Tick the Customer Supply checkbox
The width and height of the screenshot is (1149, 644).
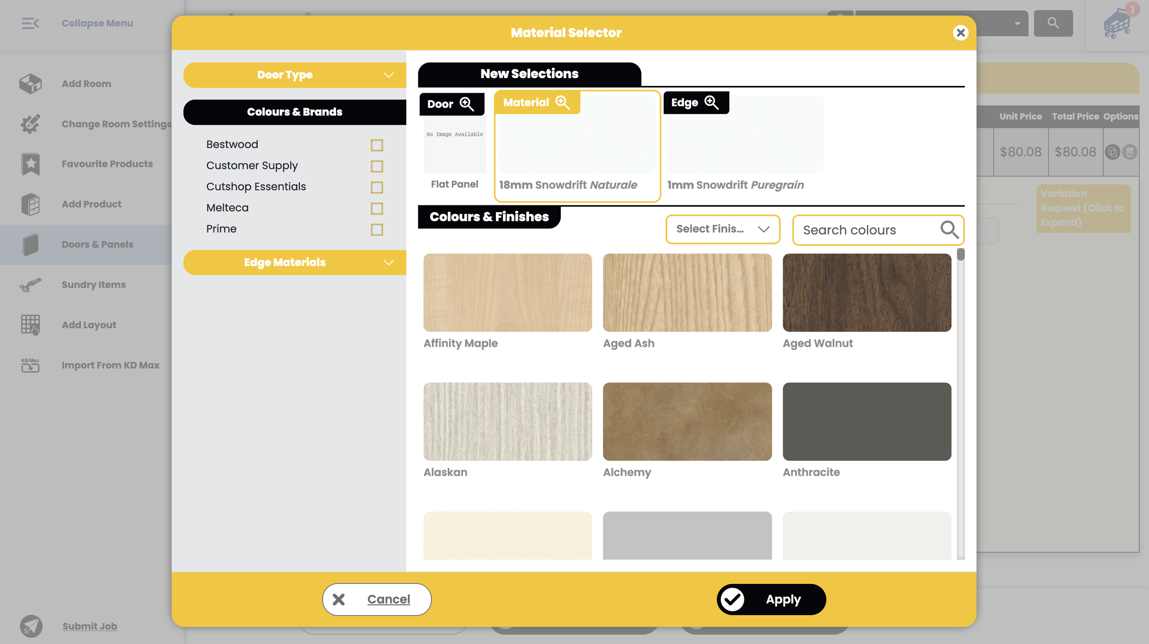click(376, 166)
